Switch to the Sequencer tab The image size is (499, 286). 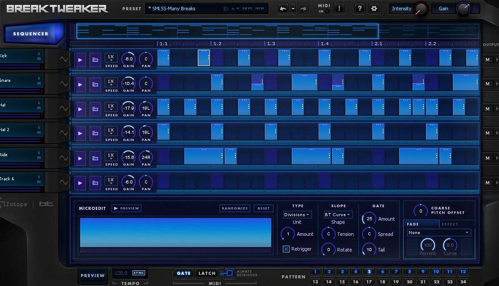(34, 34)
